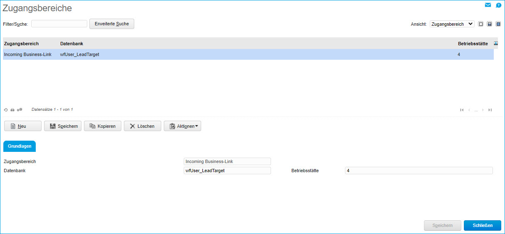Delete the record with Löschen
The image size is (505, 234).
point(143,126)
